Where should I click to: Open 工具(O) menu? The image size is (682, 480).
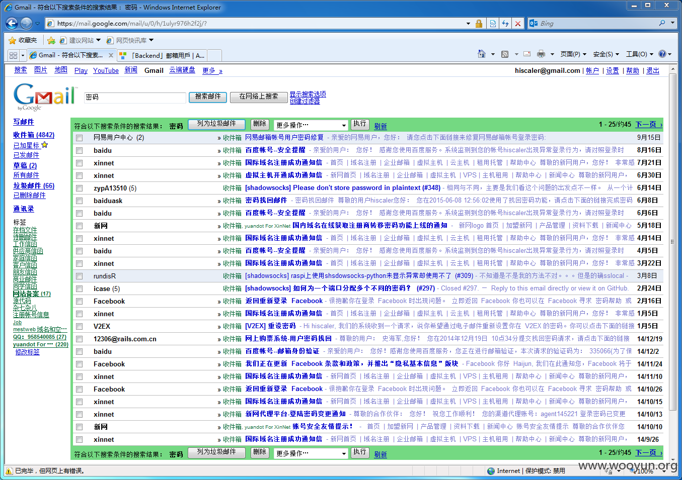point(639,54)
